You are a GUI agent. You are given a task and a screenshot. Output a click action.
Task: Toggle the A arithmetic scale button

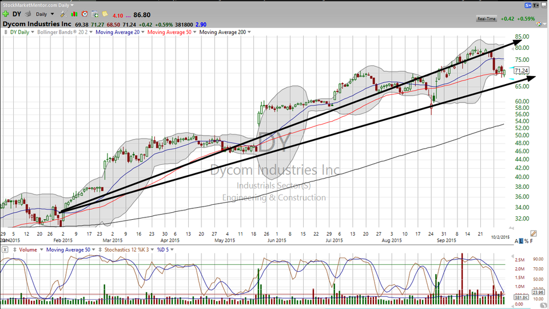click(x=516, y=241)
